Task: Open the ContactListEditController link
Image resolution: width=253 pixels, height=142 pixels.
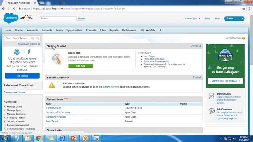Action: click(58, 112)
